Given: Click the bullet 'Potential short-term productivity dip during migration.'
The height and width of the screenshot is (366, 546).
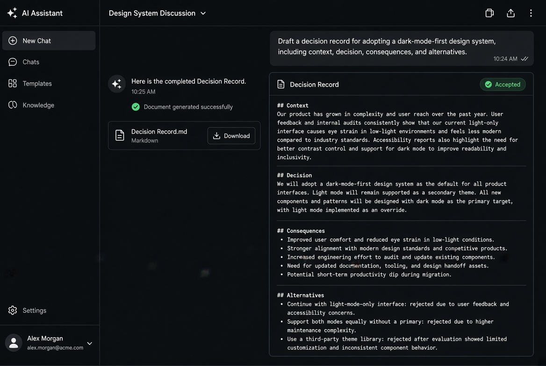Looking at the screenshot, I should (369, 274).
